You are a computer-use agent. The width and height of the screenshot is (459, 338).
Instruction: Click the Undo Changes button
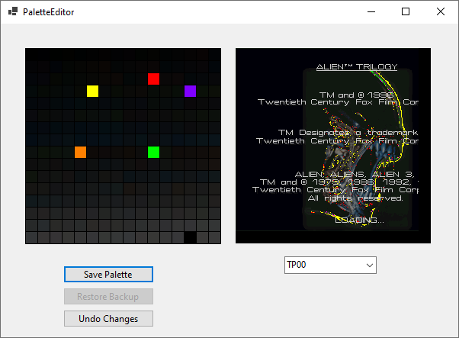[108, 318]
